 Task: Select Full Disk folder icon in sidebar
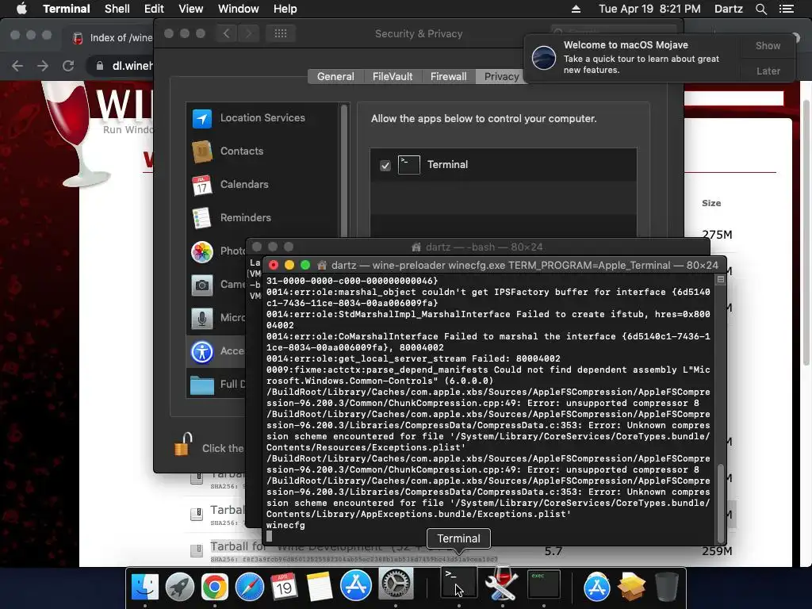tap(202, 385)
